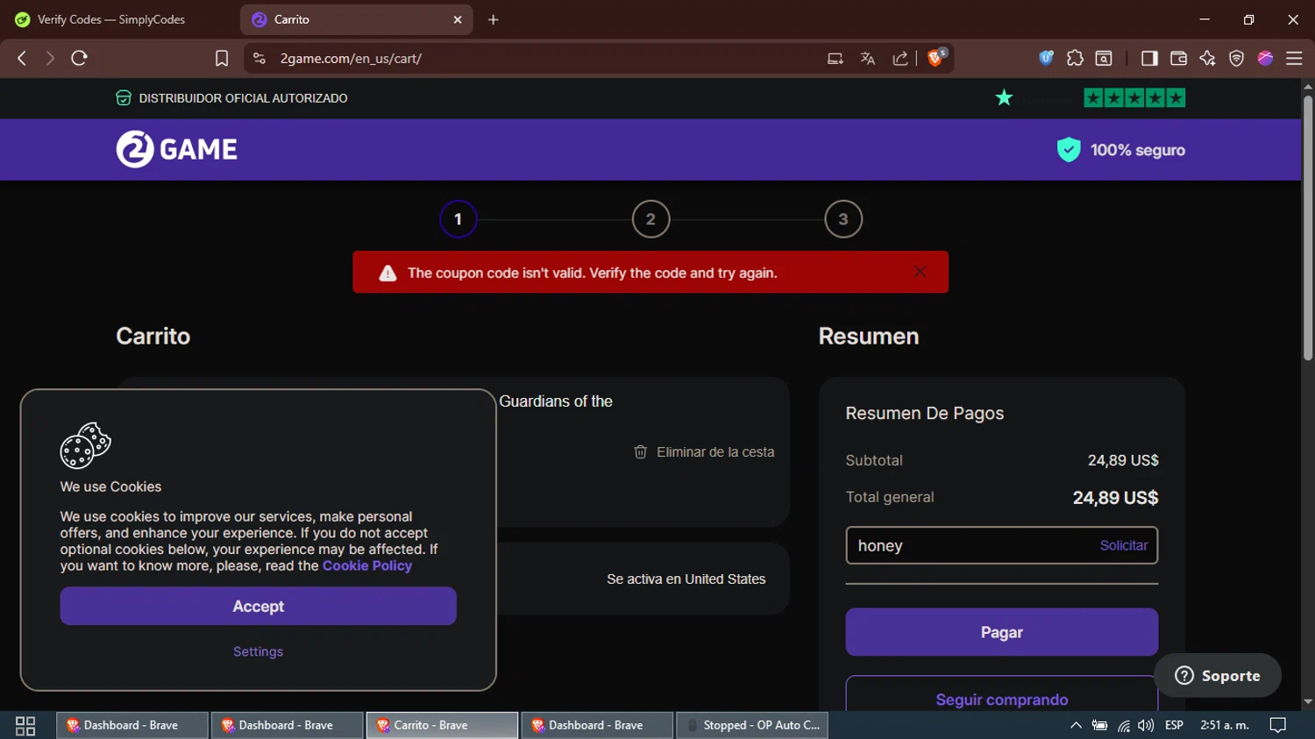1315x739 pixels.
Task: Click the Resumen page heading
Action: (869, 336)
